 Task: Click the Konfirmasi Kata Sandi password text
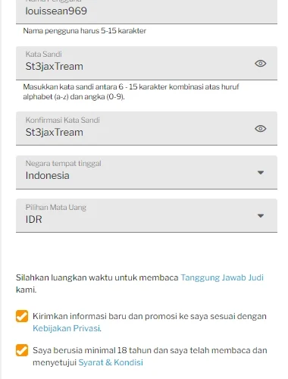pyautogui.click(x=54, y=132)
